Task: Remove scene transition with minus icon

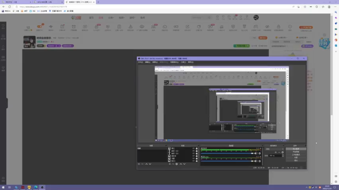Action: (279, 152)
